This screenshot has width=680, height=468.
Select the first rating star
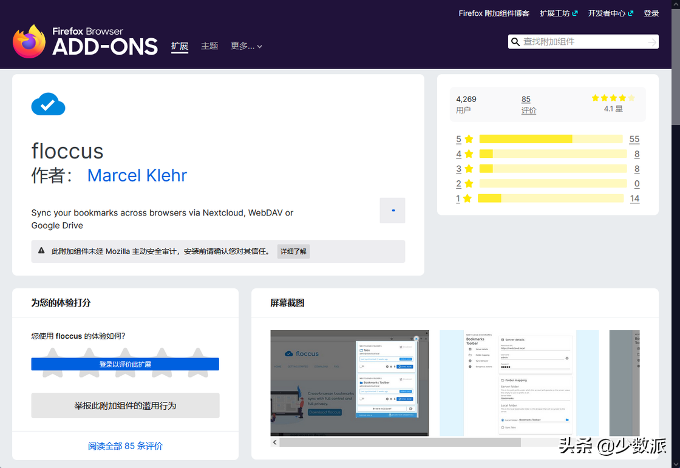click(52, 362)
